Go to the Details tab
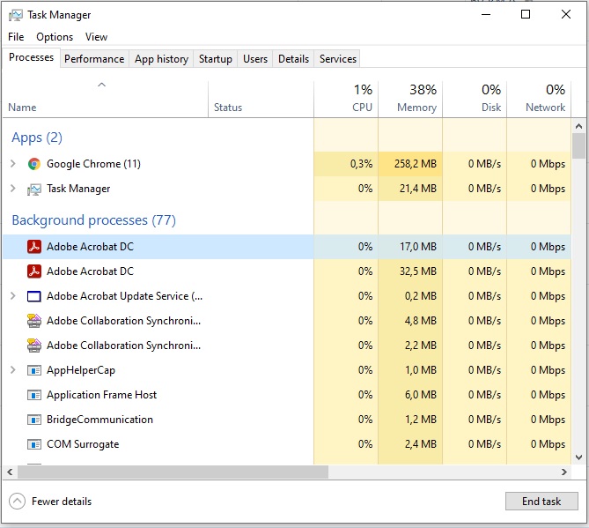The height and width of the screenshot is (528, 589). [293, 59]
